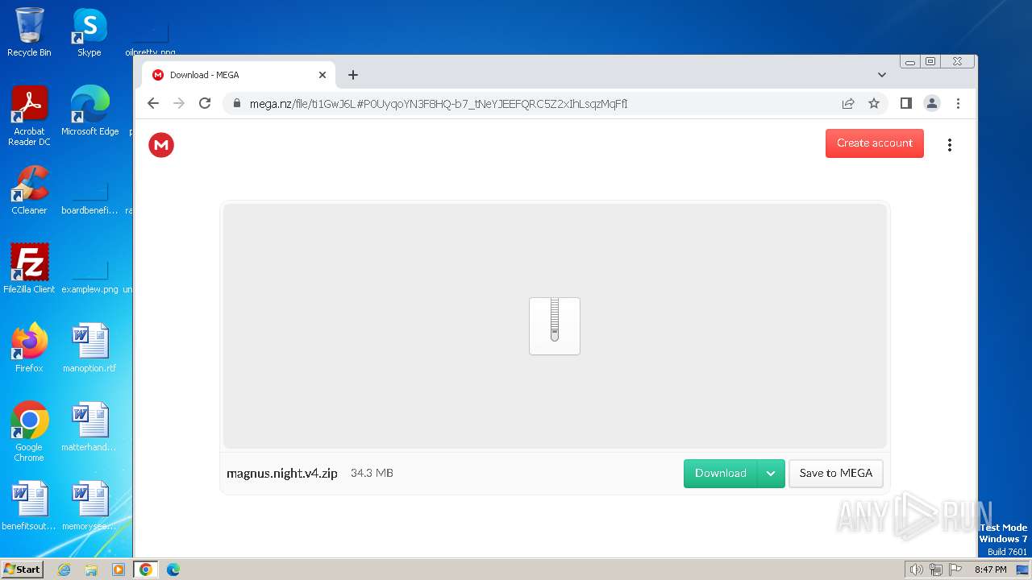The image size is (1032, 580).
Task: Click the 34.3 MB file size
Action: (372, 473)
